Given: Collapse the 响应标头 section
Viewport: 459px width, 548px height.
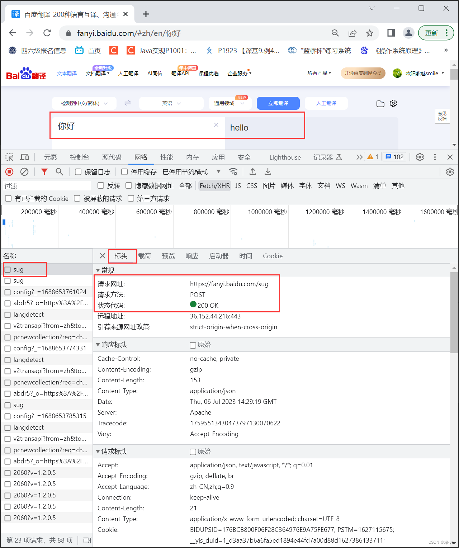Looking at the screenshot, I should point(98,345).
